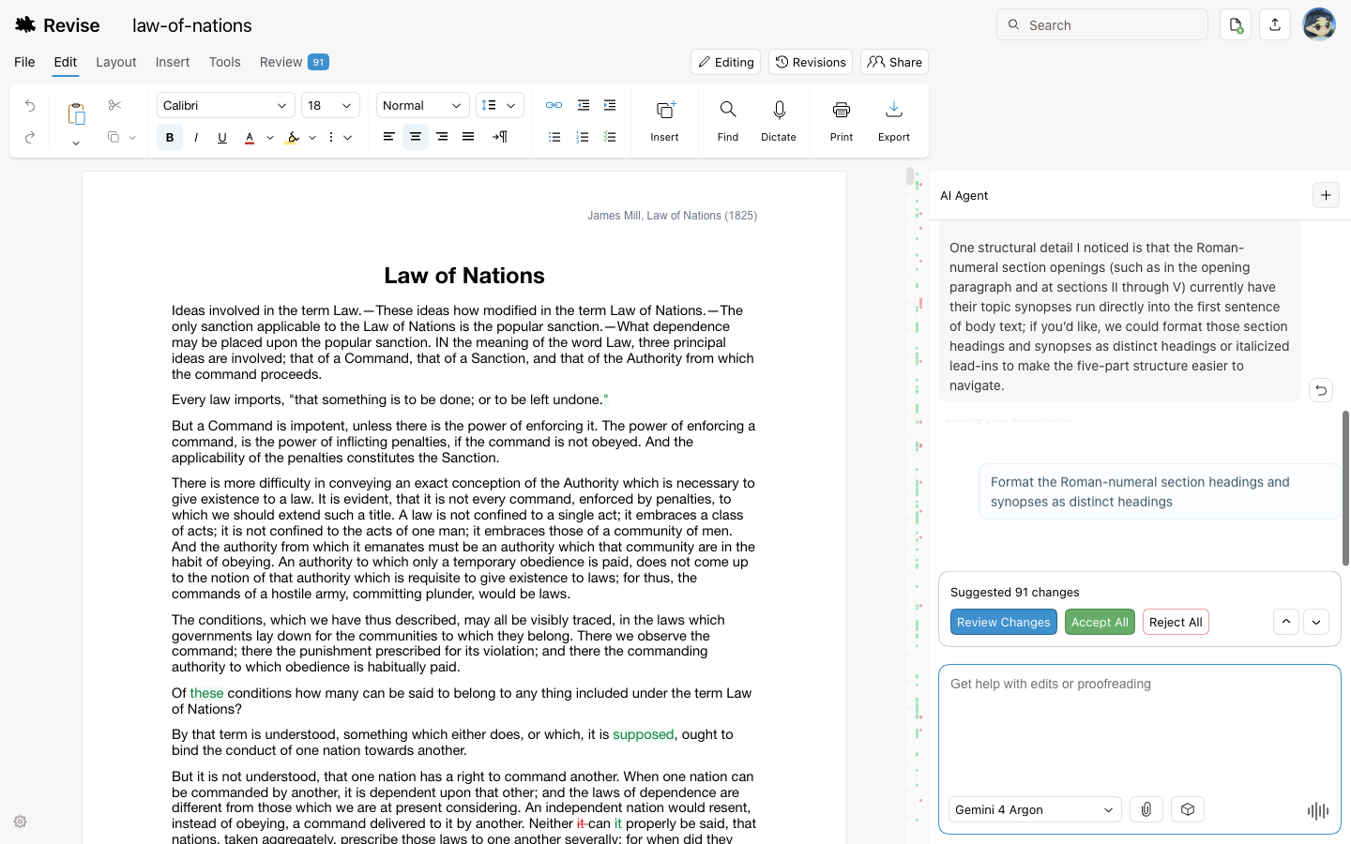Undo the last edit
Viewport: 1351px width, 844px height.
[x=30, y=106]
